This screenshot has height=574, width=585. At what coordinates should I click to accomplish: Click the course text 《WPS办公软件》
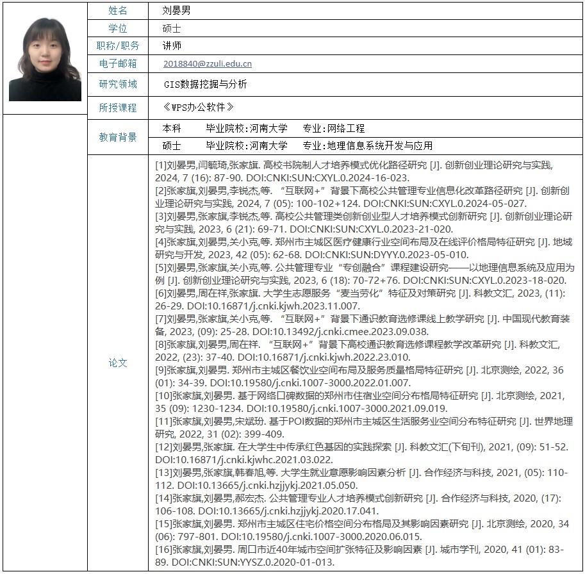(198, 107)
